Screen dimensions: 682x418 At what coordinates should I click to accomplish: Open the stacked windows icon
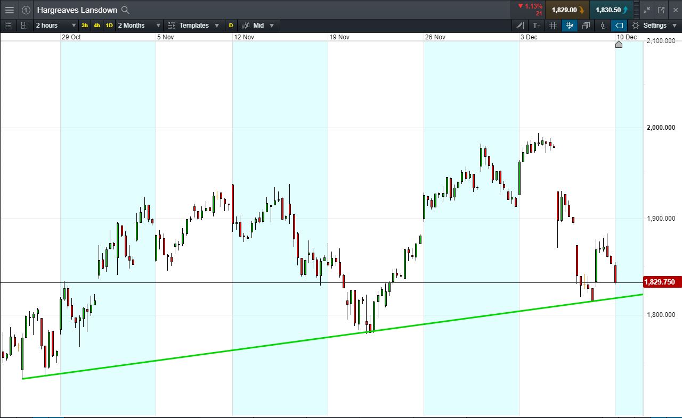pyautogui.click(x=586, y=26)
